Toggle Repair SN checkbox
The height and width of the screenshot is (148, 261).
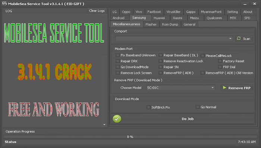pos(160,67)
